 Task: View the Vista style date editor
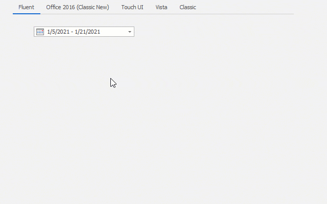tap(161, 7)
